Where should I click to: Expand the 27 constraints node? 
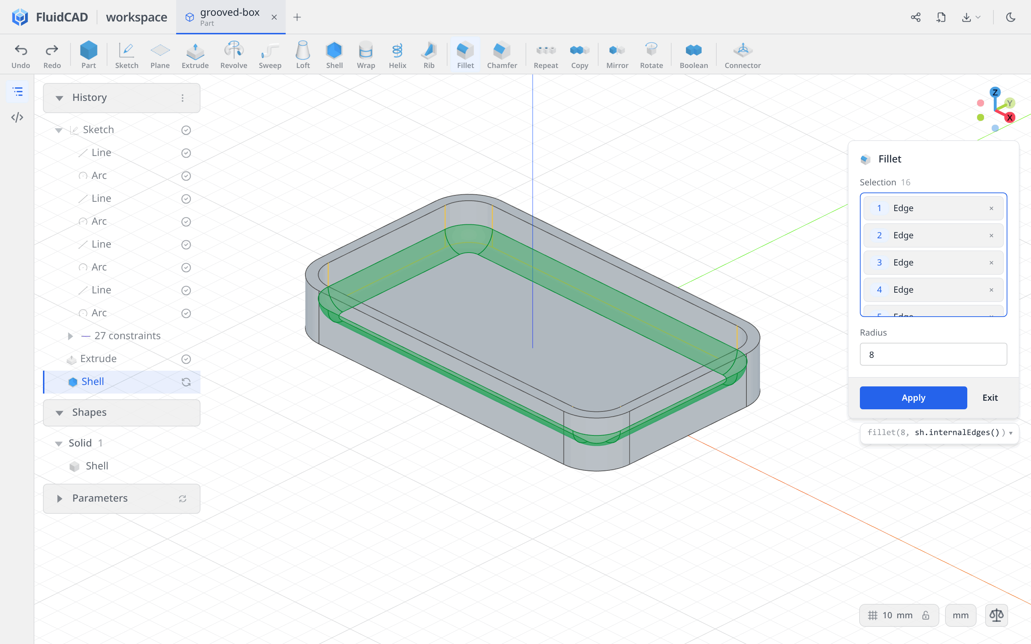click(x=70, y=336)
